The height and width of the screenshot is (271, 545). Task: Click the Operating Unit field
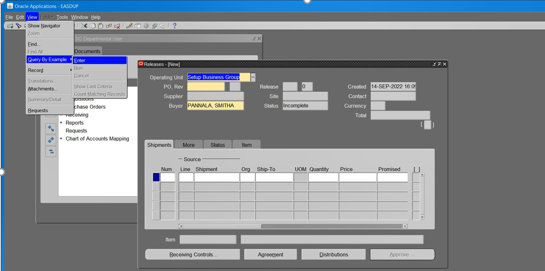pyautogui.click(x=218, y=77)
